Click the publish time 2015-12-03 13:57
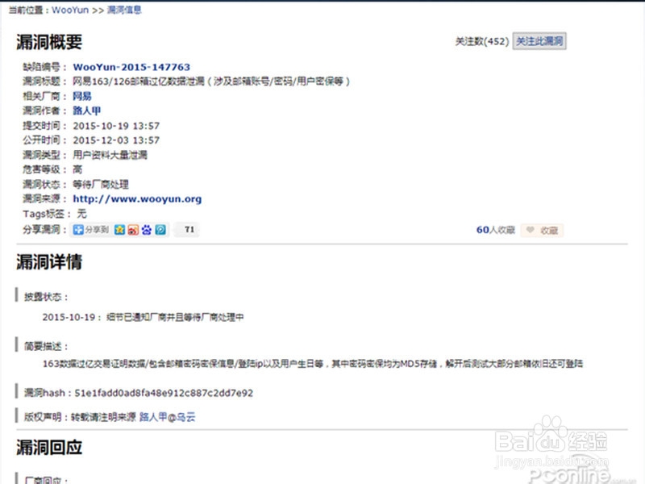This screenshot has width=645, height=484. 116,140
